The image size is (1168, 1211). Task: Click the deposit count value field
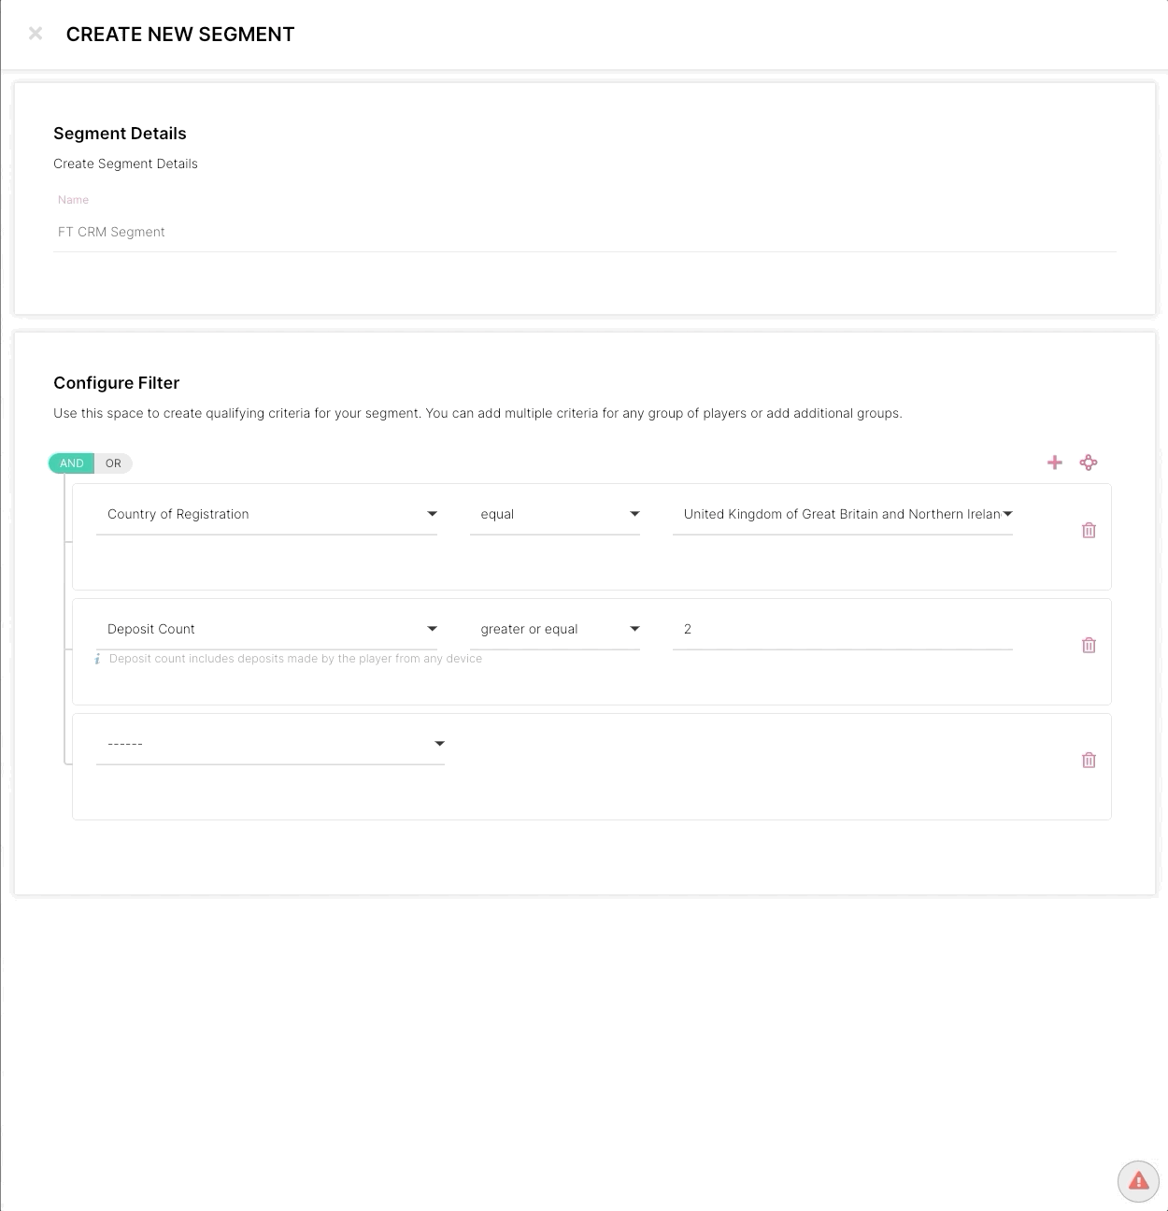click(843, 629)
